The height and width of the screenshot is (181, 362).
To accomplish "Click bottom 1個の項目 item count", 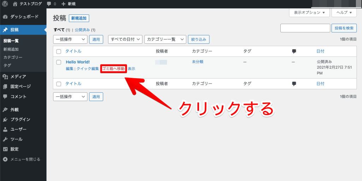I will (x=348, y=96).
